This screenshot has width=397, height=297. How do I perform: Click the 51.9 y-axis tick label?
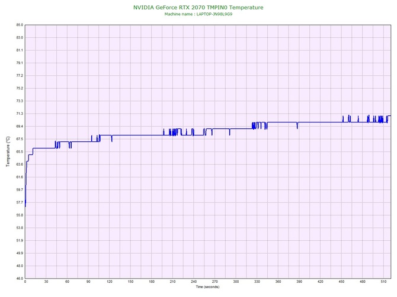20,240
